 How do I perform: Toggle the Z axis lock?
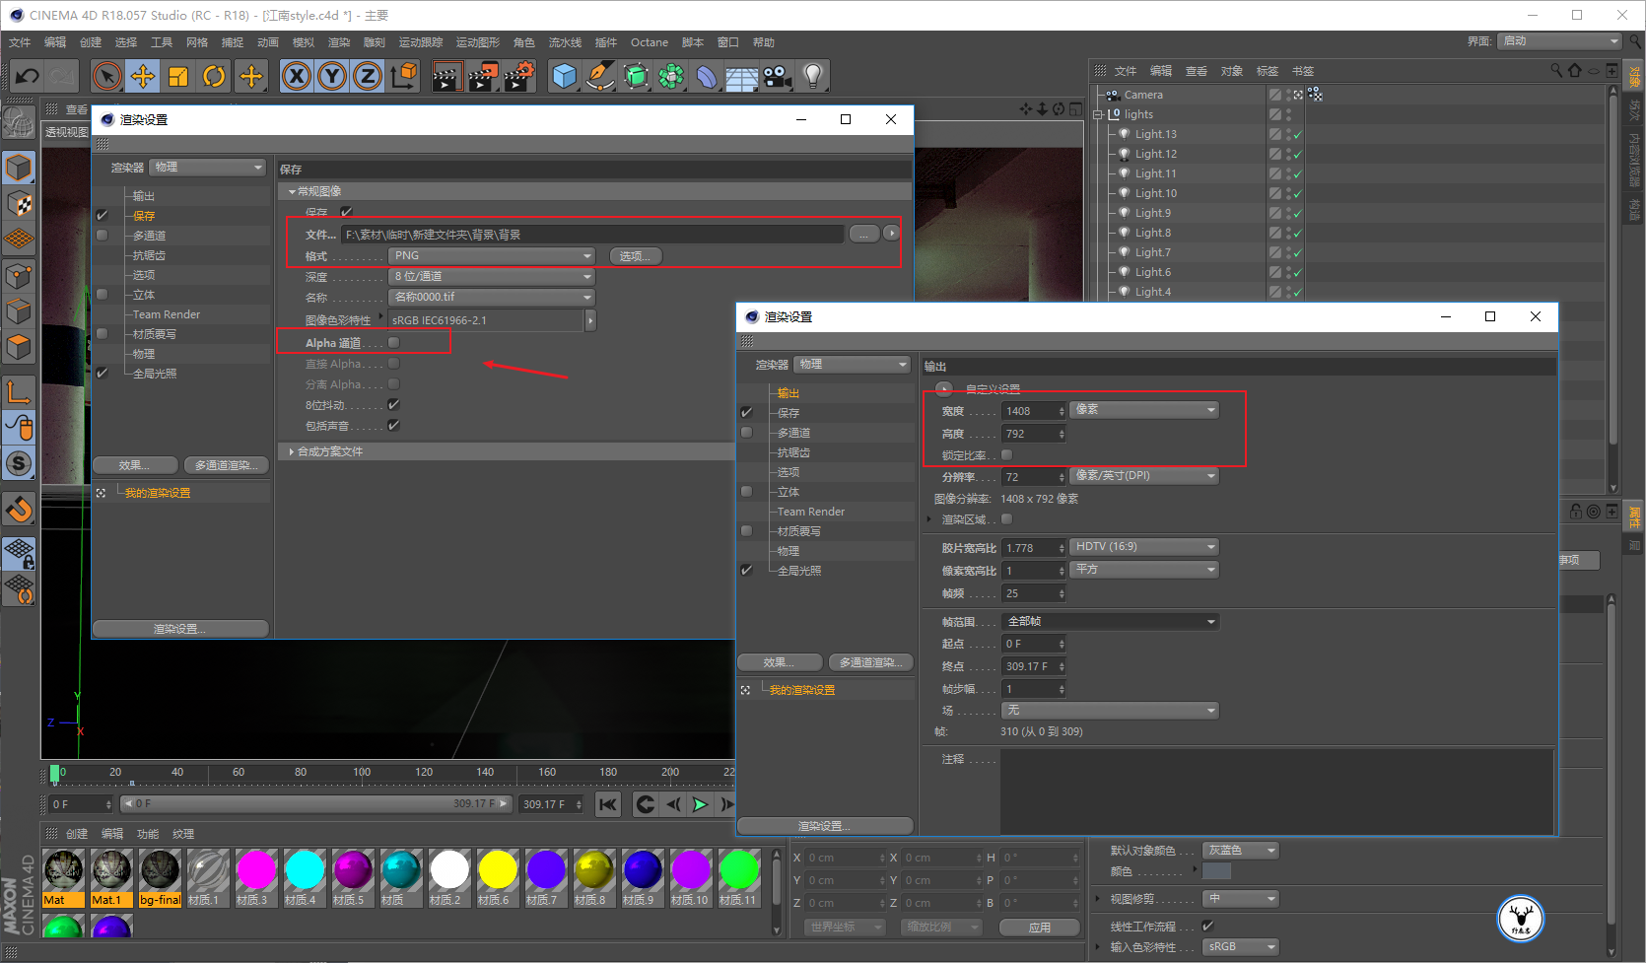(x=368, y=76)
